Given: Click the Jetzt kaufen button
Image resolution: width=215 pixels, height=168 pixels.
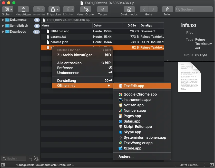Looking at the screenshot, I should (190, 165).
